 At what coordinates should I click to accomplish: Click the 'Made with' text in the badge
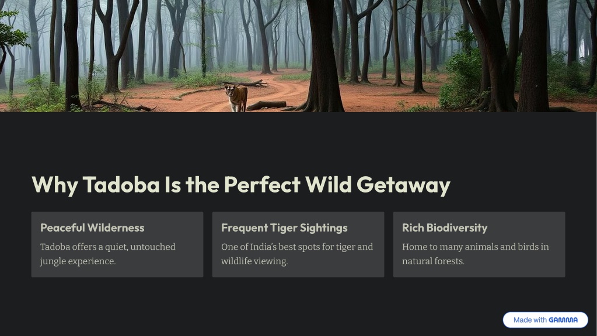pos(530,320)
